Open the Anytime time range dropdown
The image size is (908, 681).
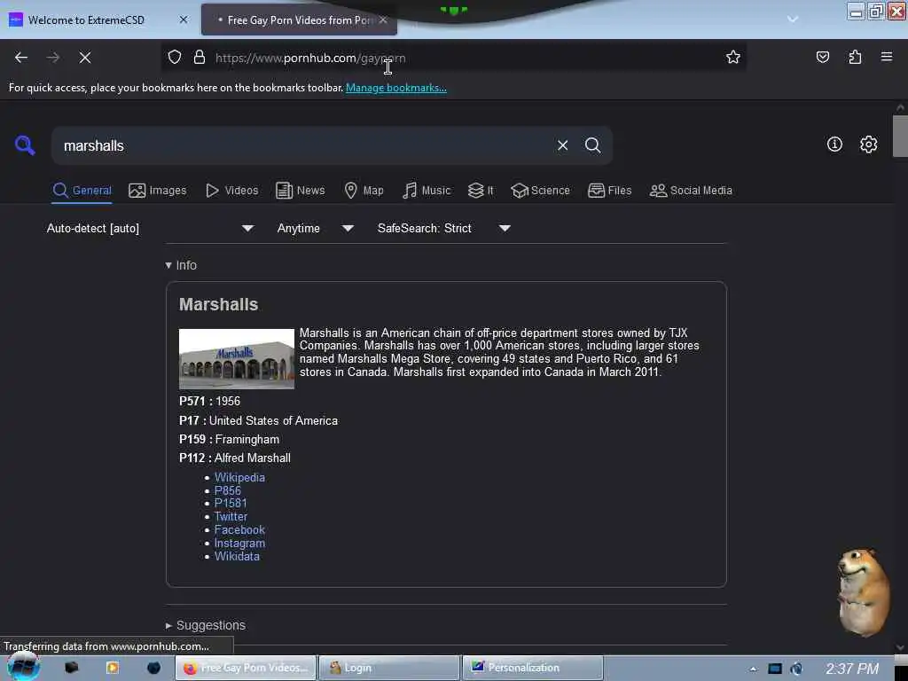click(315, 228)
